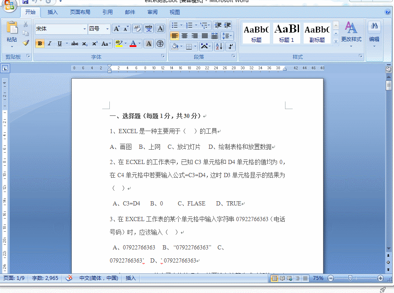Open the phonetic guide (wén) tool

point(149,29)
